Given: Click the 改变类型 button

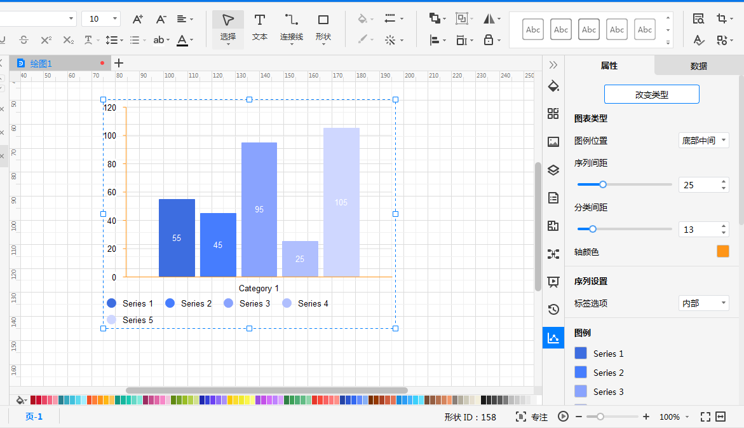Looking at the screenshot, I should coord(651,94).
